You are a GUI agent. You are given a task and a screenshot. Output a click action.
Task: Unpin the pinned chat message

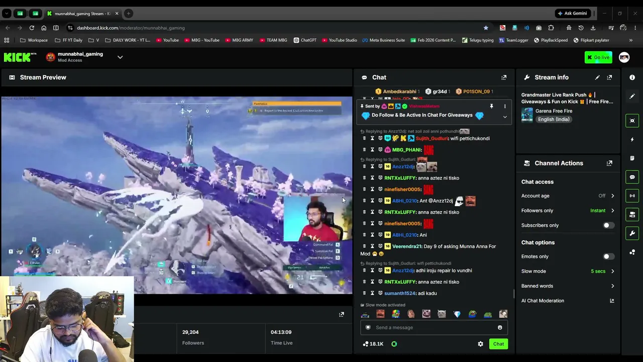pos(491,107)
